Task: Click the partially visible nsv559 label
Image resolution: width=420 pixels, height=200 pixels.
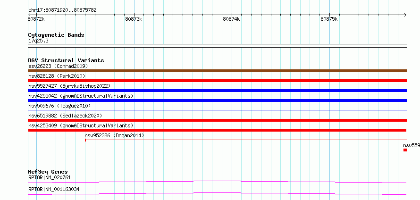Action: (x=412, y=145)
